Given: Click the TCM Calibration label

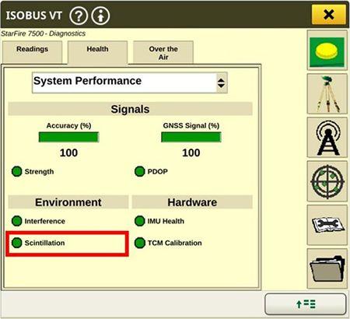Looking at the screenshot, I should (175, 243).
